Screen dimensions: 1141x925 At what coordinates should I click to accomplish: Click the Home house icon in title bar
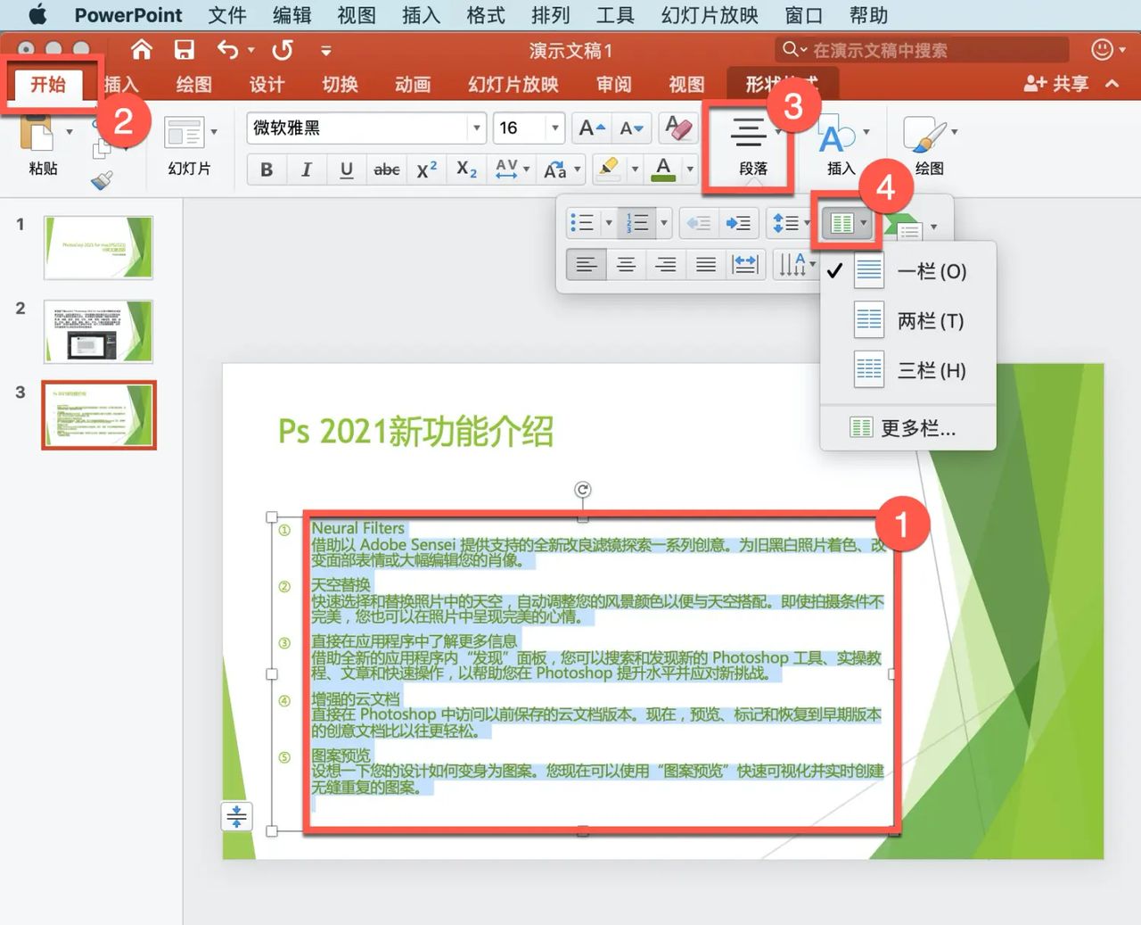point(142,49)
